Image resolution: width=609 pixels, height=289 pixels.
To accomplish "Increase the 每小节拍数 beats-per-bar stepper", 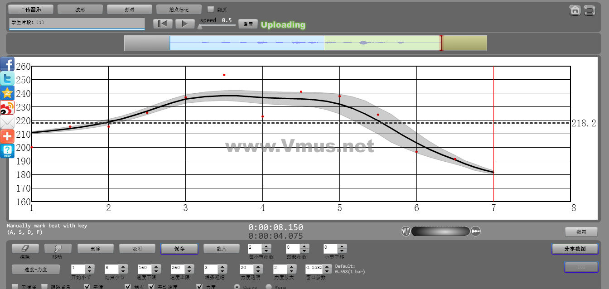I will pyautogui.click(x=267, y=246).
